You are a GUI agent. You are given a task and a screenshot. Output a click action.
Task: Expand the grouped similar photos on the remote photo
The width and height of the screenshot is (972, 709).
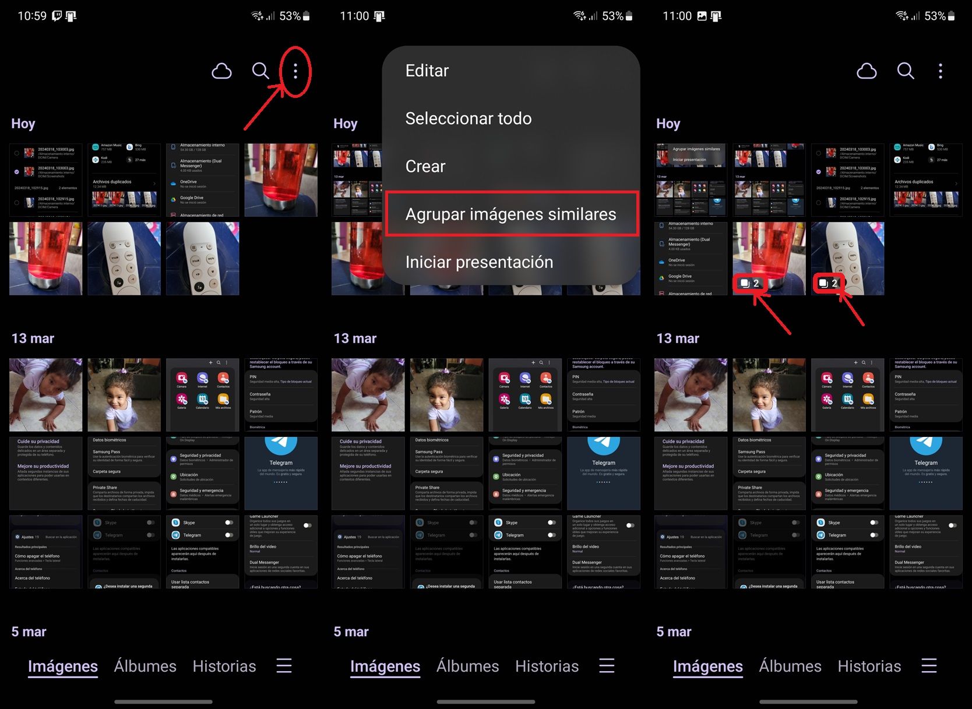pyautogui.click(x=828, y=283)
